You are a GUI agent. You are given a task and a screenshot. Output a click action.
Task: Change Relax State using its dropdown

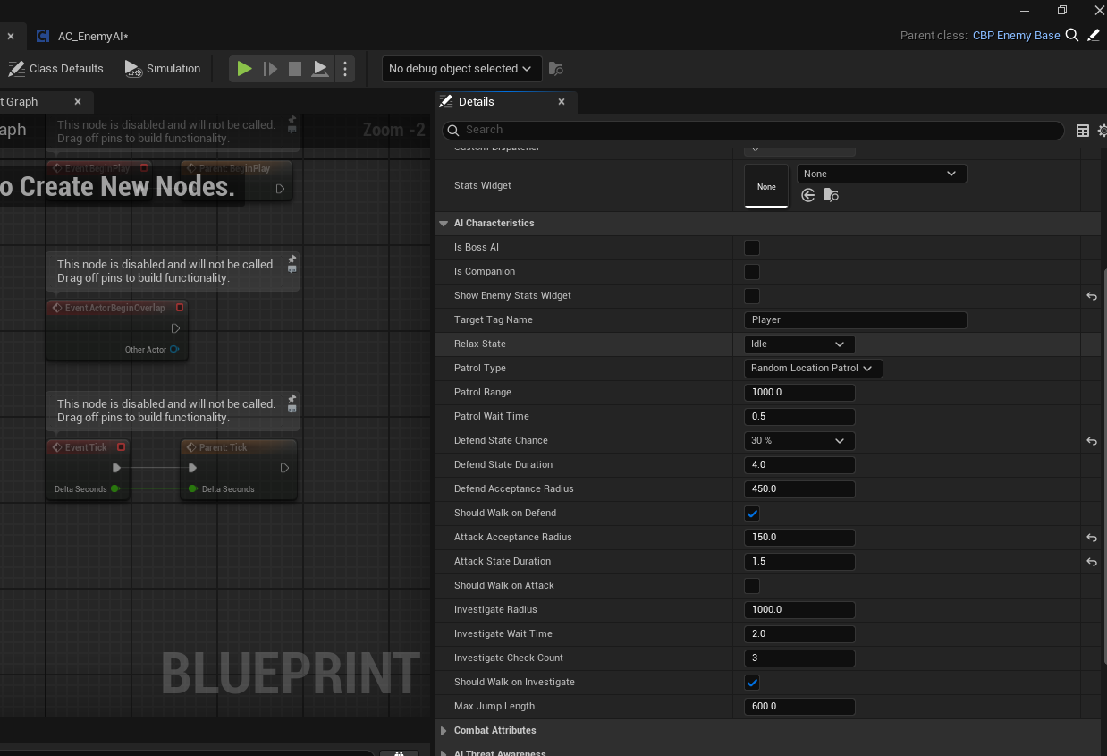tap(799, 344)
